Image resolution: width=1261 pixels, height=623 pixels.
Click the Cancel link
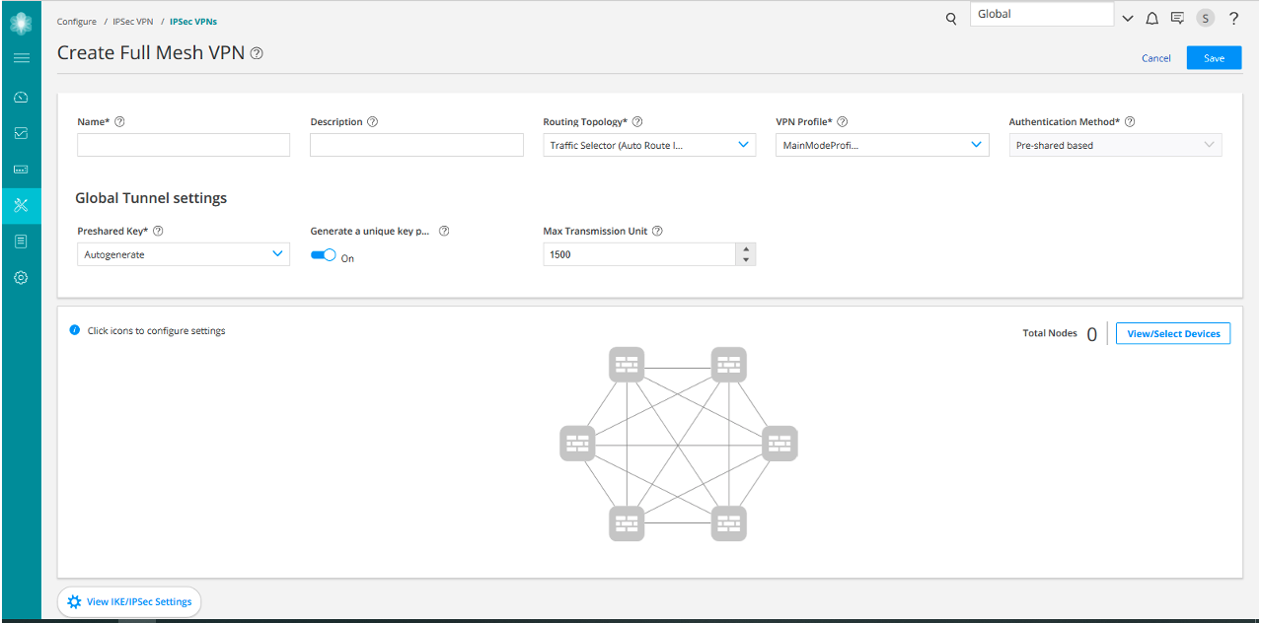1155,58
